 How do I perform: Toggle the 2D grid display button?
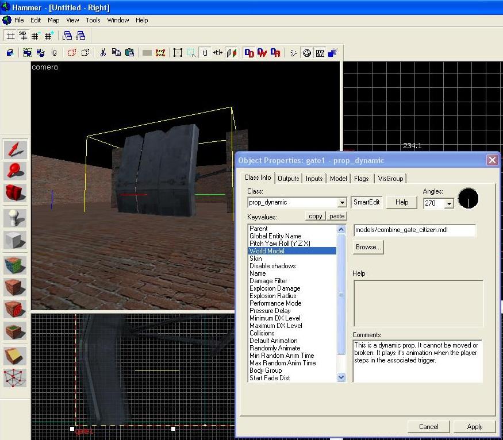(x=10, y=36)
